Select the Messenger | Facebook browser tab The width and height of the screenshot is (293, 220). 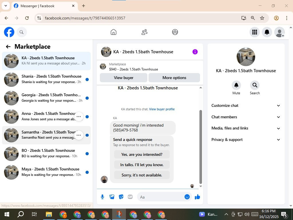click(45, 6)
